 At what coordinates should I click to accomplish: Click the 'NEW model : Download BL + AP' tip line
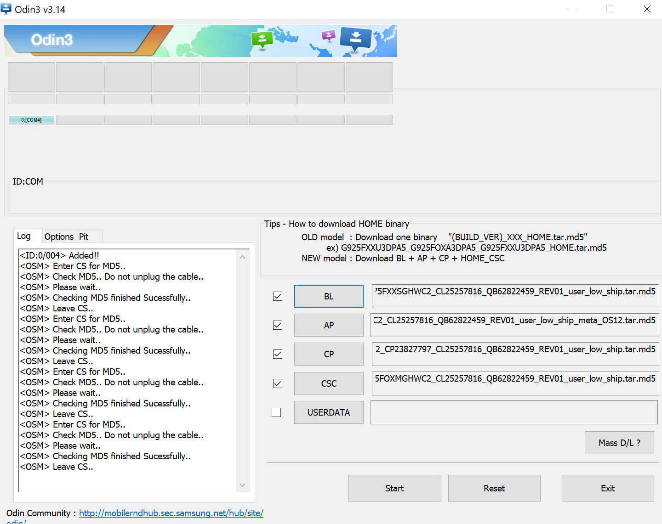click(403, 258)
